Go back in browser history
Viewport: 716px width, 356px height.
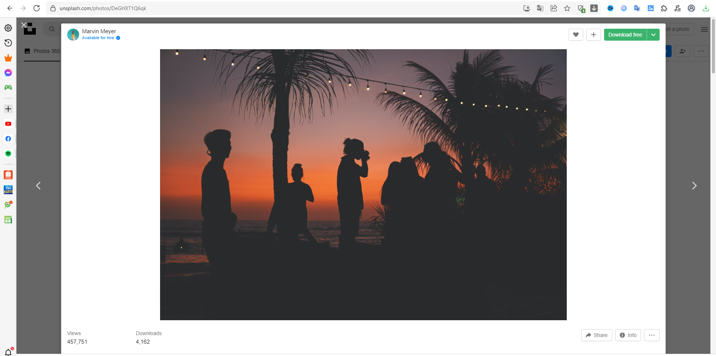pyautogui.click(x=10, y=8)
